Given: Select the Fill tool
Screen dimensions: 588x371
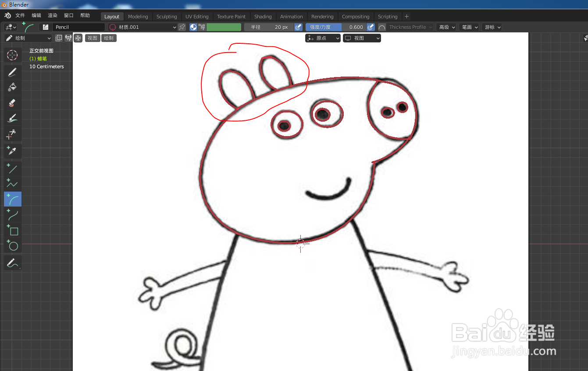Looking at the screenshot, I should point(12,87).
